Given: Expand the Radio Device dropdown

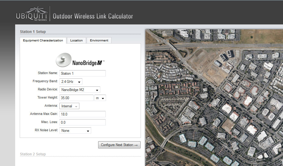Looking at the screenshot, I should 80,90.
